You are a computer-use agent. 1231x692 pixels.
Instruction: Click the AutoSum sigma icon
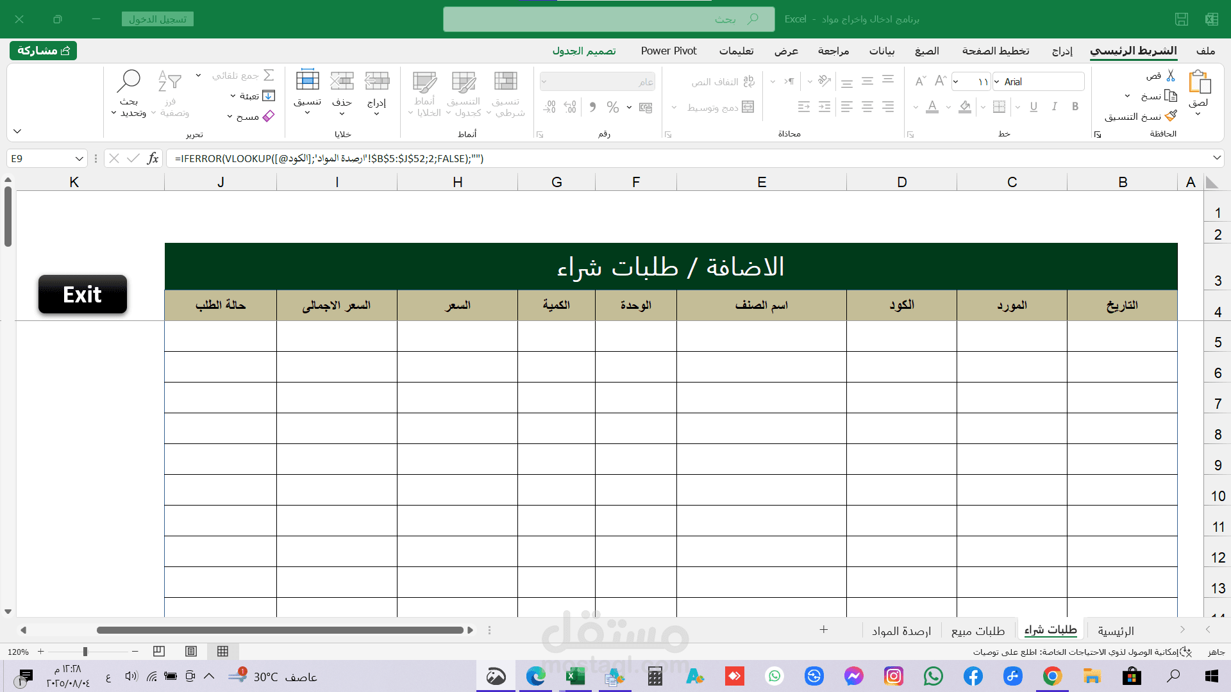click(269, 75)
